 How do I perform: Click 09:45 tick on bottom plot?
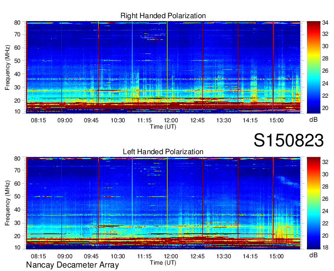tap(91, 256)
